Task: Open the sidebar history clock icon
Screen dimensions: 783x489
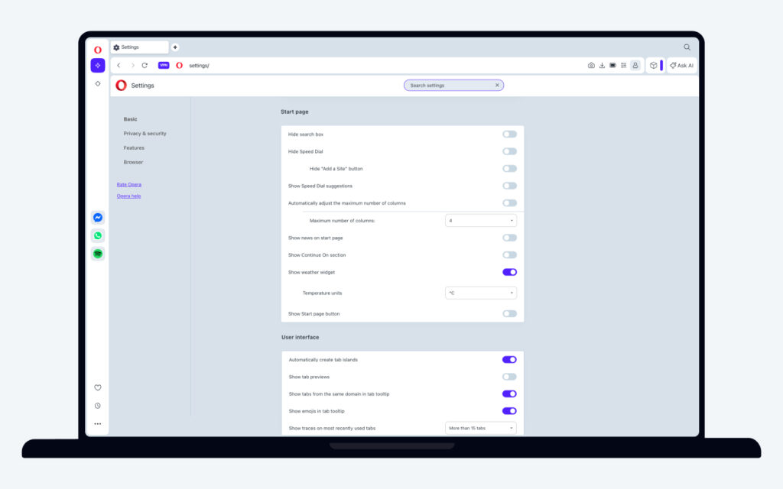Action: click(98, 406)
